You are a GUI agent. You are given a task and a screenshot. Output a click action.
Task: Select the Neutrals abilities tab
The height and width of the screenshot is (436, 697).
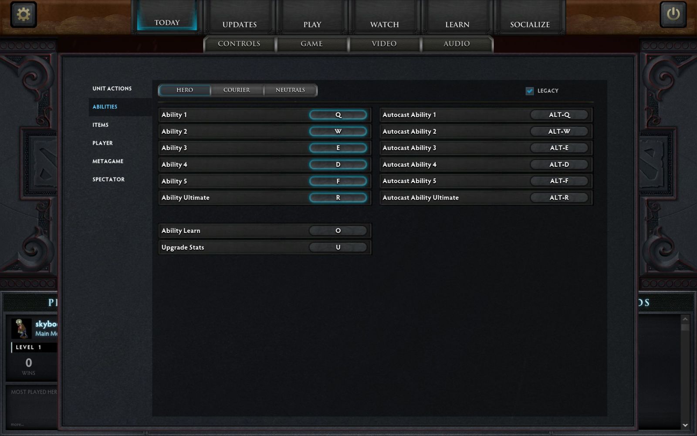click(x=290, y=90)
